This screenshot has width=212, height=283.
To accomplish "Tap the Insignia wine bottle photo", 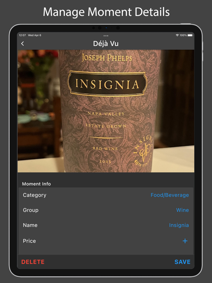I will coord(106,111).
